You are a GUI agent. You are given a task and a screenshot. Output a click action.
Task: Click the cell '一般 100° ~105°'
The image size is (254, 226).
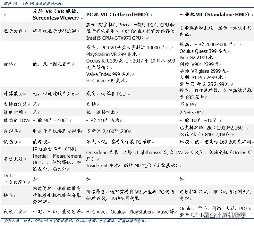coord(198,121)
